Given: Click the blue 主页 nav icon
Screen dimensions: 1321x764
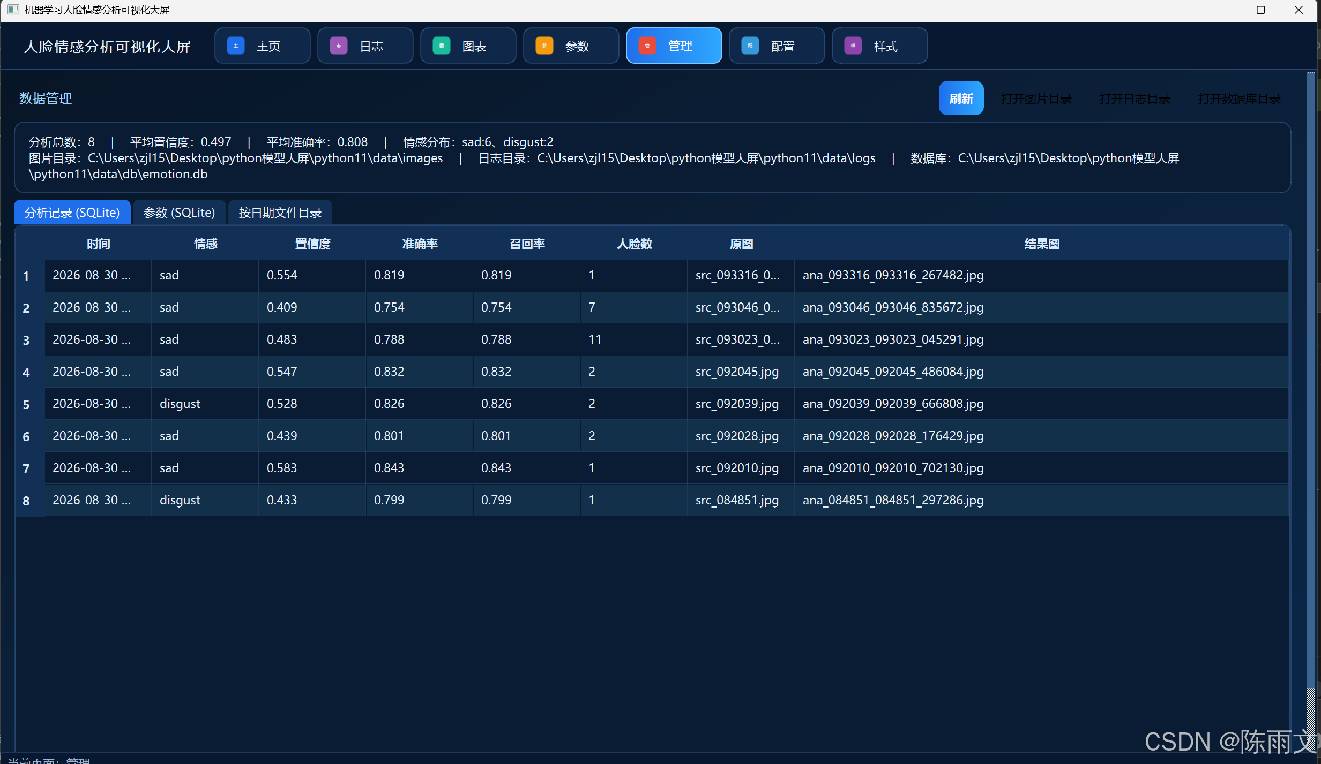Looking at the screenshot, I should pos(236,46).
